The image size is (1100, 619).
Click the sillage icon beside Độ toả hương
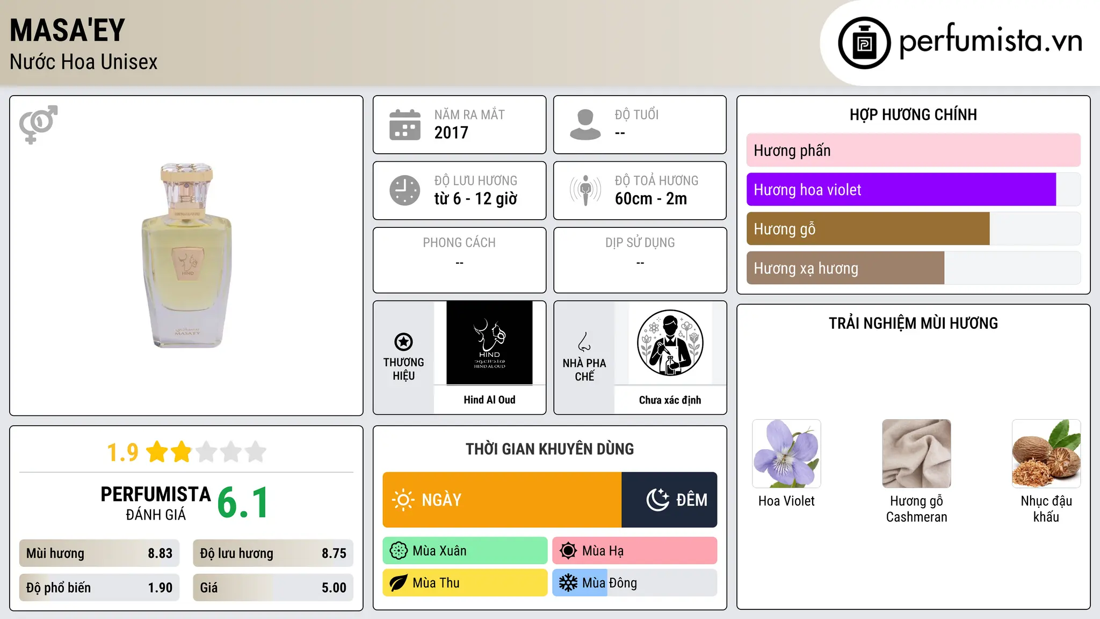click(585, 190)
